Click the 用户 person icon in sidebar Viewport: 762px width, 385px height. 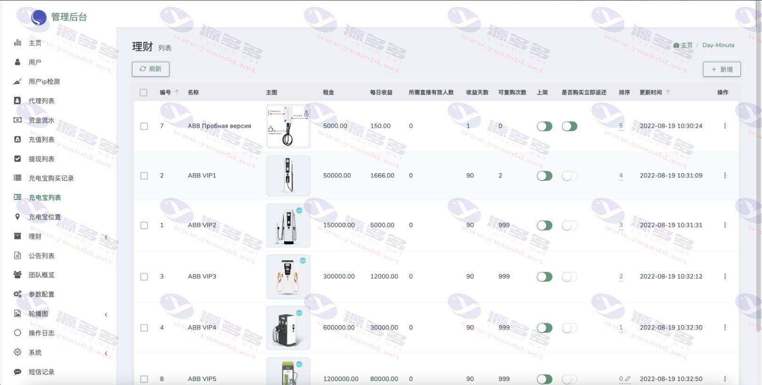[x=17, y=62]
